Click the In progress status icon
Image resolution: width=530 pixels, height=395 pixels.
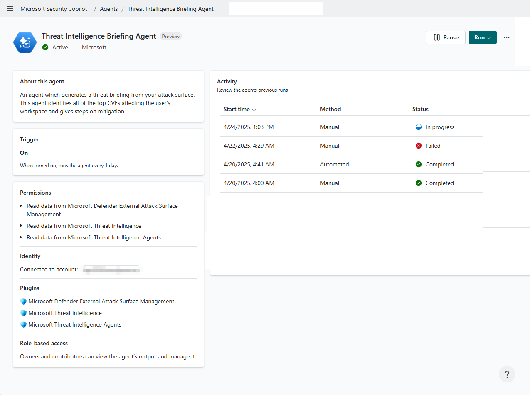coord(419,127)
